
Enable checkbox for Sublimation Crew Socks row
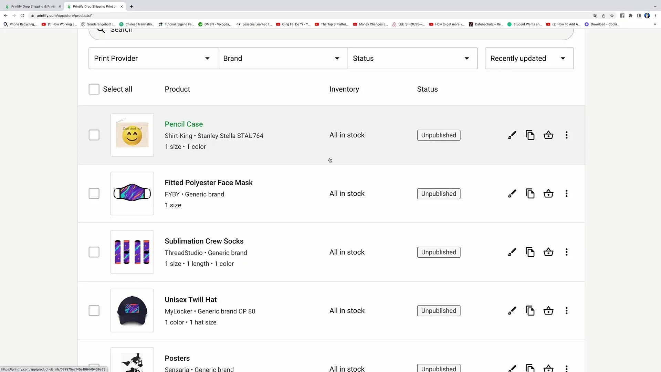pyautogui.click(x=94, y=252)
